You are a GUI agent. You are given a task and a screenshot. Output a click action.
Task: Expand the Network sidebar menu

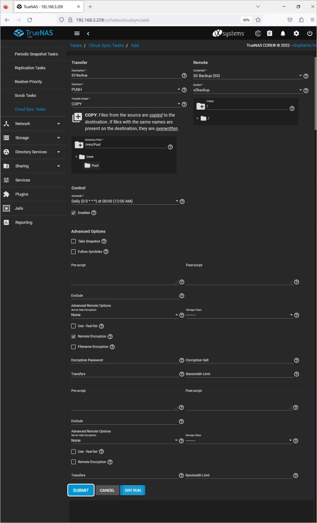click(33, 124)
